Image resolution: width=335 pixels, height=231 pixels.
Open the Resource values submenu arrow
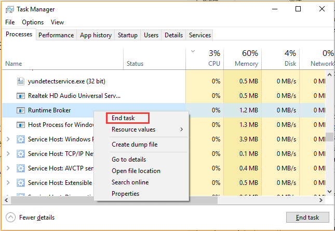click(182, 129)
